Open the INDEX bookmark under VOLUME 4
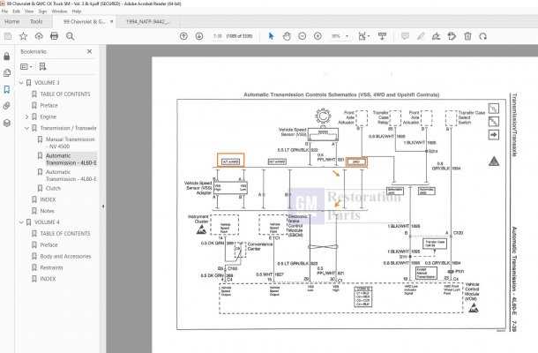 click(x=48, y=279)
